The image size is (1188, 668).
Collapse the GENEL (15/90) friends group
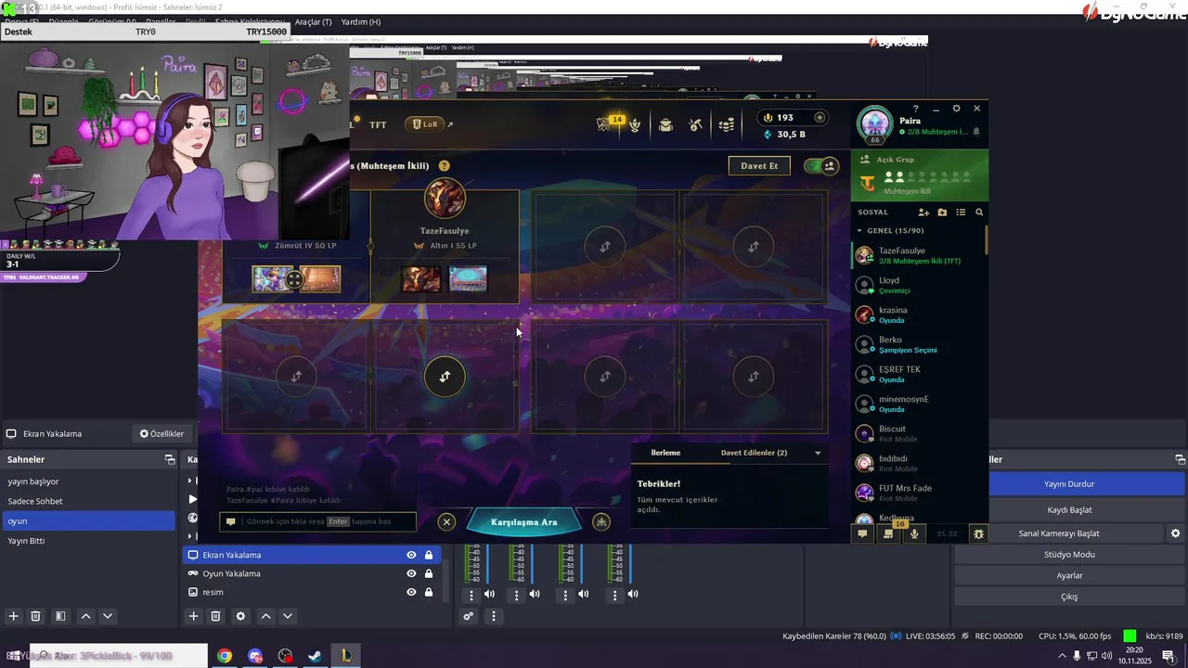(859, 231)
